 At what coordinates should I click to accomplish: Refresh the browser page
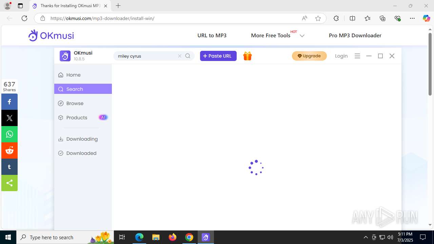click(x=24, y=18)
